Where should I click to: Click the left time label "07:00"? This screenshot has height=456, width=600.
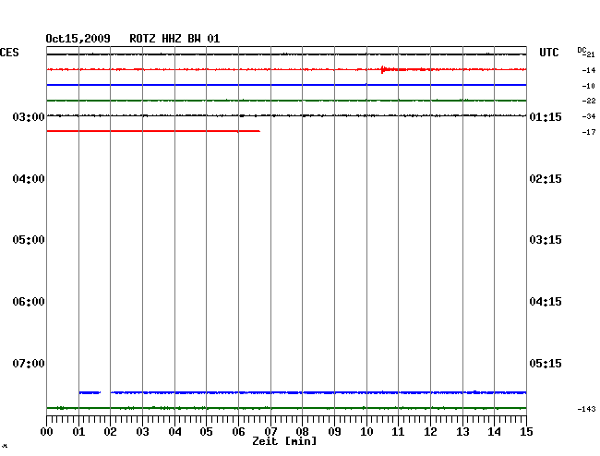(29, 364)
